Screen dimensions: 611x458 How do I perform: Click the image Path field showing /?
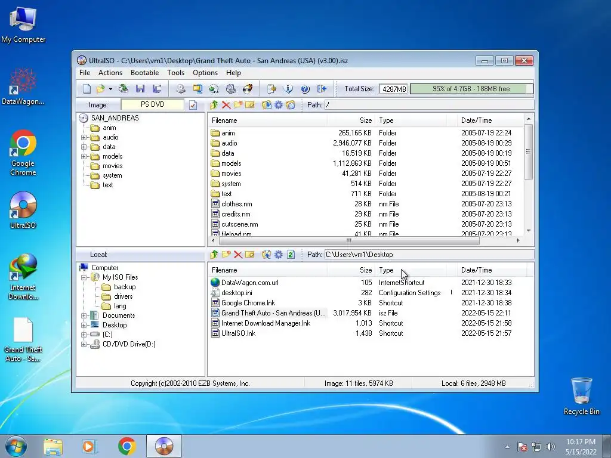pos(429,105)
